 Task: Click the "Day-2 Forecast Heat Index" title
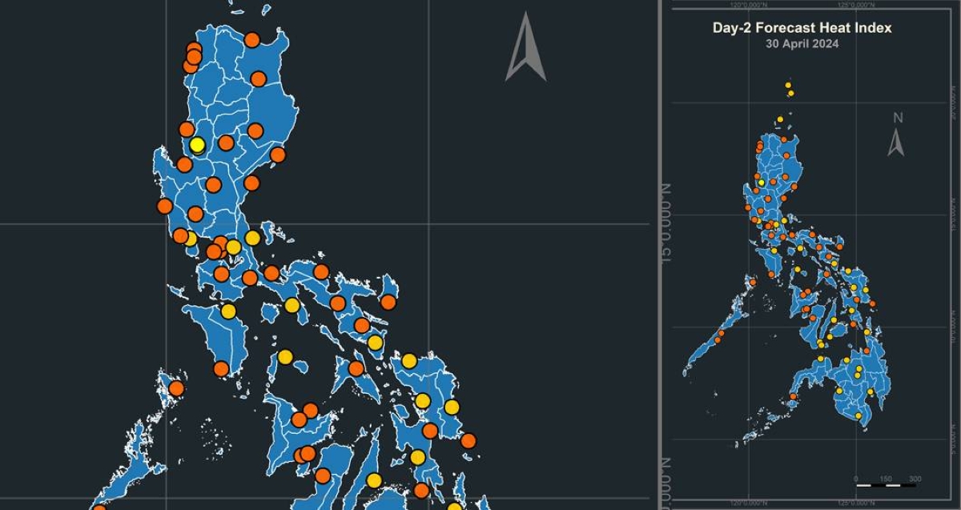tap(802, 28)
